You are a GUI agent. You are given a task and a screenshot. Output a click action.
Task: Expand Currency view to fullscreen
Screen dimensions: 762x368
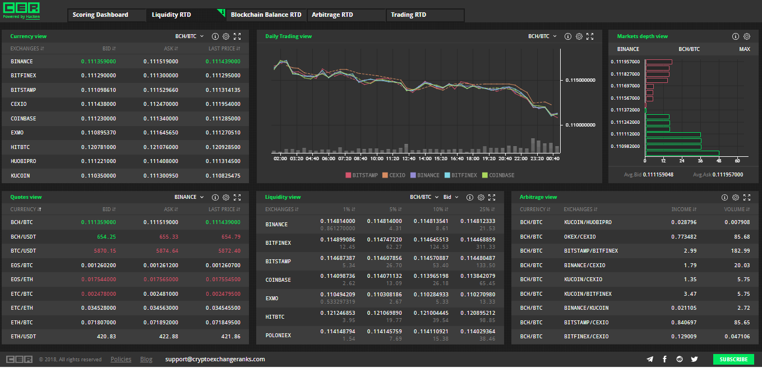(237, 36)
